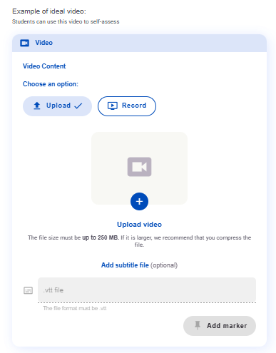Click the Add subtitle file link
Viewport: 276px width, 353px height.
[125, 265]
